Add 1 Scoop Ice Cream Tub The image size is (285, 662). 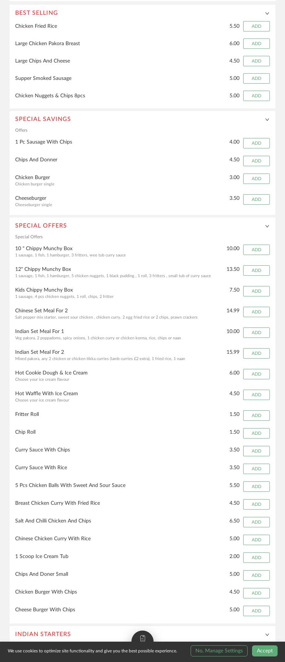point(256,558)
